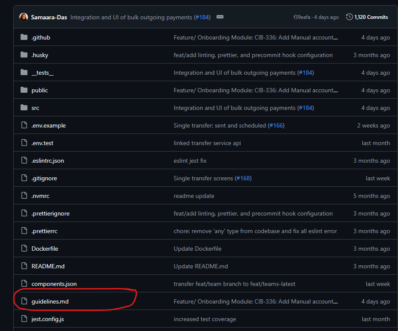The image size is (398, 331).
Task: Expand commit message ellipsis button
Action: (x=220, y=17)
